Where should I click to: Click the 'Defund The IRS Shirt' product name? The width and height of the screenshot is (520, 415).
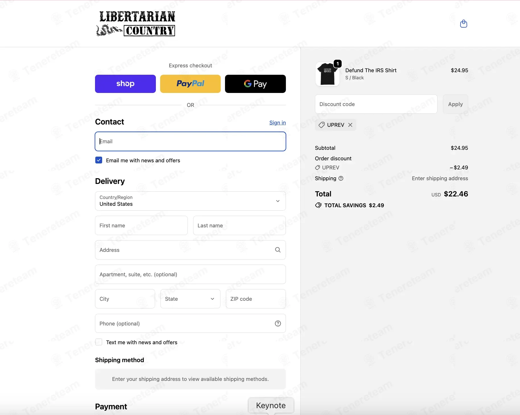371,70
